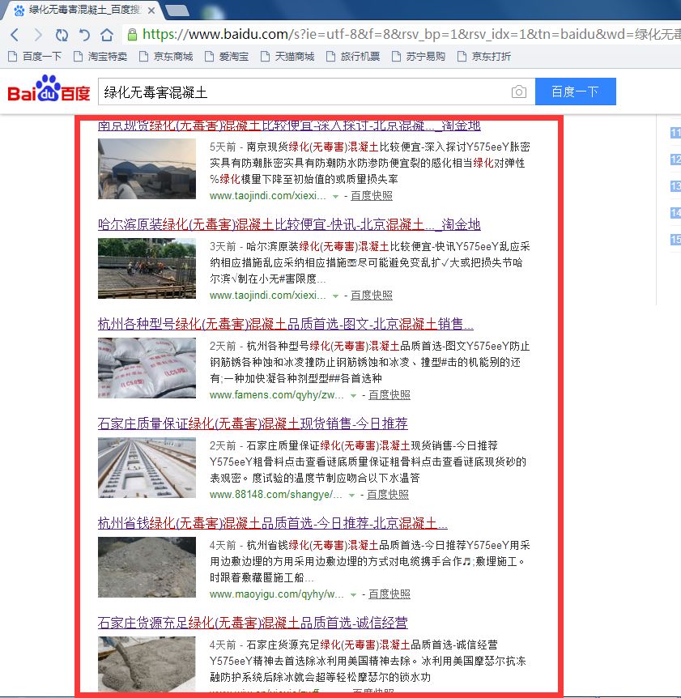
Task: Click the www.maoyigu.com/qyhy URL text
Action: pyautogui.click(x=277, y=594)
